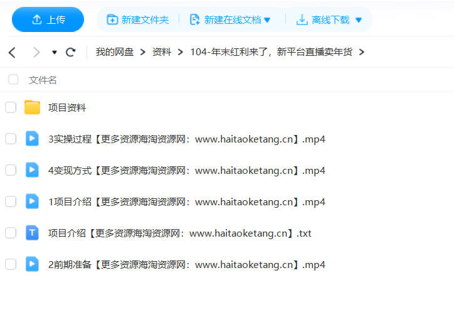Select the 4变现方式 mp4 file name
The height and width of the screenshot is (322, 454).
coord(187,171)
